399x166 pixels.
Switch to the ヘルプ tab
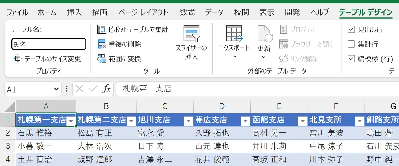(x=320, y=13)
